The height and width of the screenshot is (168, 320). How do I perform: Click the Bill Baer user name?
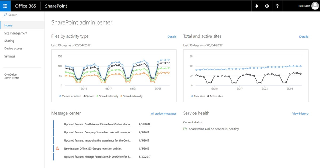[304, 6]
